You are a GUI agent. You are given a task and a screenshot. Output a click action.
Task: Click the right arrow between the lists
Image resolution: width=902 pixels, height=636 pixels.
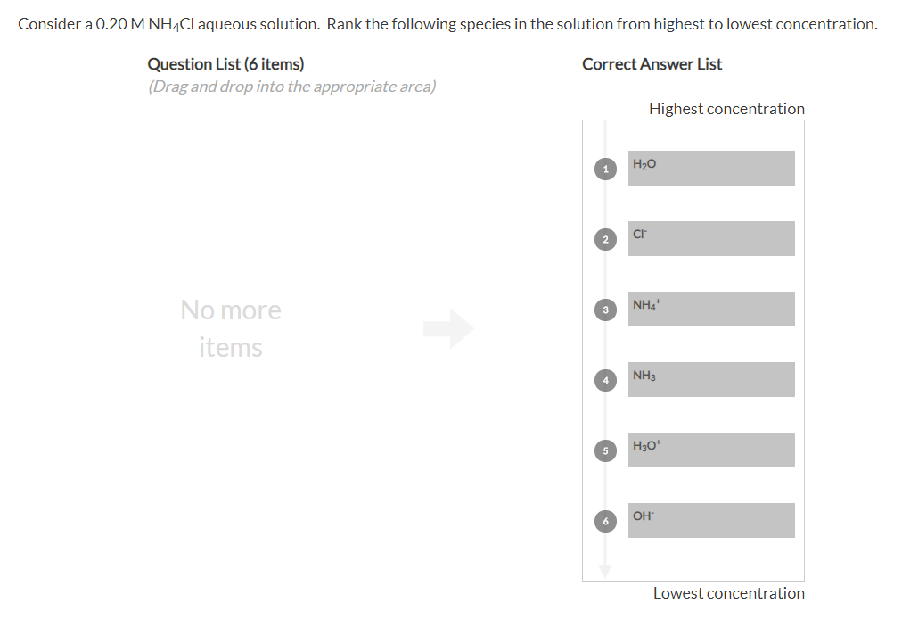click(x=448, y=328)
